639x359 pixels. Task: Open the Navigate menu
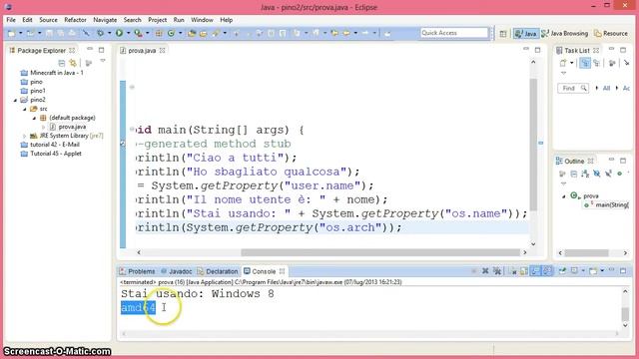pyautogui.click(x=105, y=20)
